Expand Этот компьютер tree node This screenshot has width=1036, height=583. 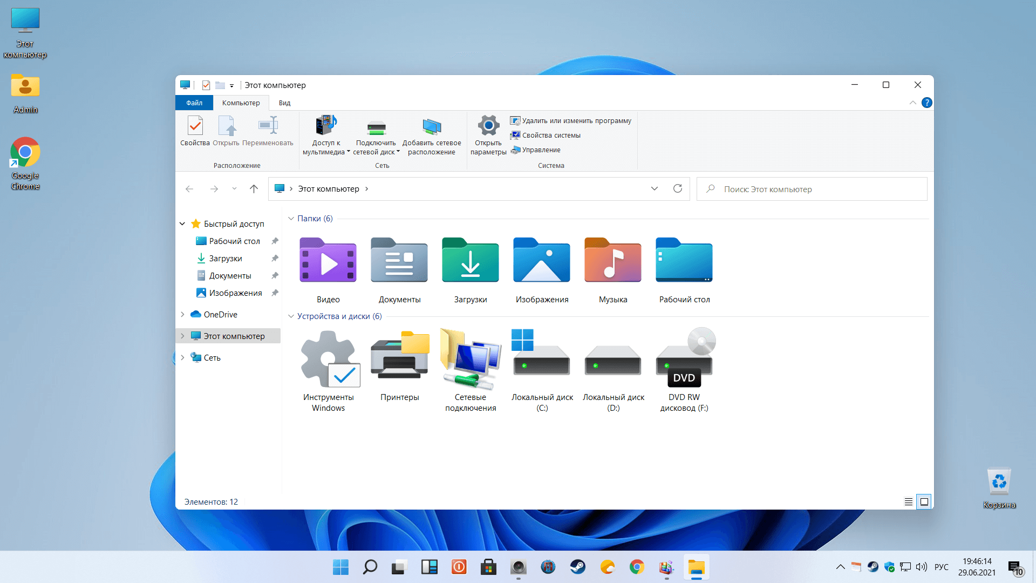[x=182, y=336]
